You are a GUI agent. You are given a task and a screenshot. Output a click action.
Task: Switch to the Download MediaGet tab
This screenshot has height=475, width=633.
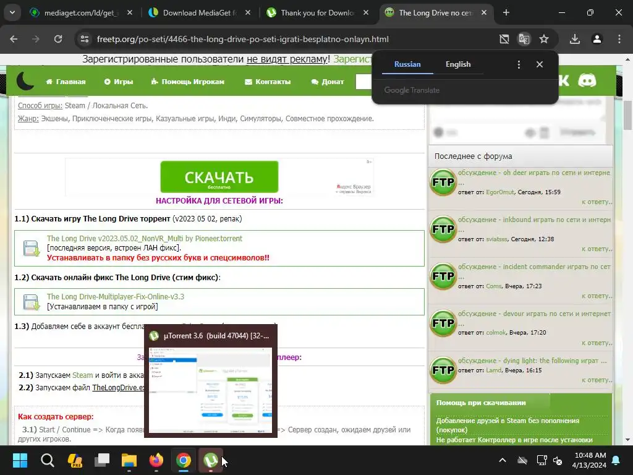pyautogui.click(x=199, y=13)
